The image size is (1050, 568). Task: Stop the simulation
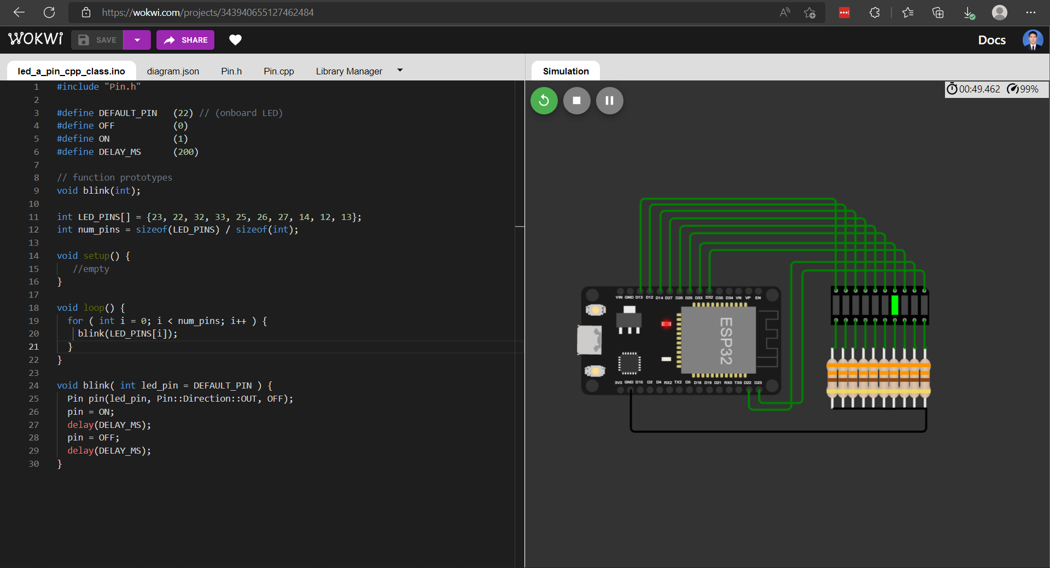coord(576,101)
